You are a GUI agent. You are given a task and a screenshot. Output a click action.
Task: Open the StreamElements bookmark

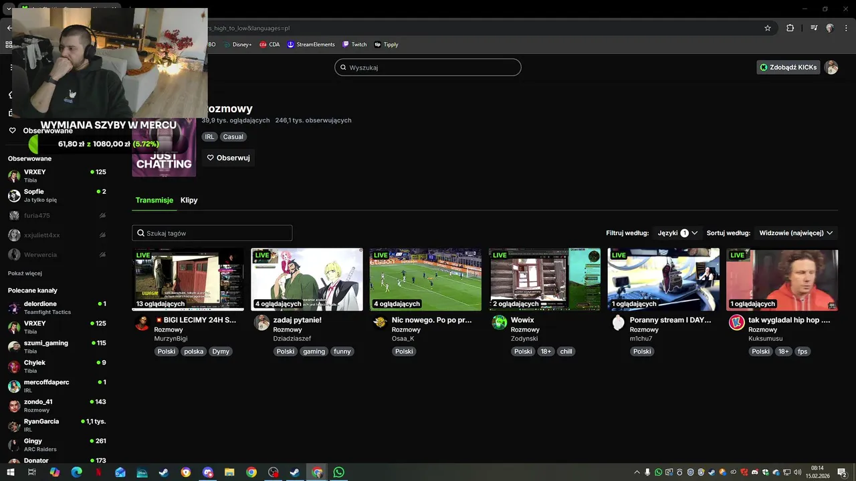tap(311, 45)
